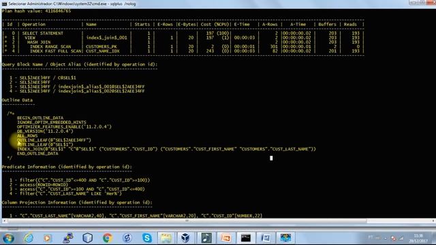Open Windows Media Player from the taskbar
This screenshot has width=436, height=245.
pyautogui.click(x=47, y=238)
